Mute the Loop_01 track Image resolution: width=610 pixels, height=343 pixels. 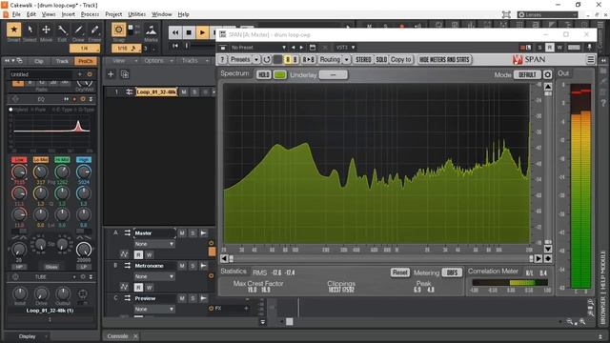click(184, 92)
